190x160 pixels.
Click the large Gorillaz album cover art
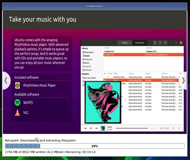pyautogui.click(x=103, y=102)
